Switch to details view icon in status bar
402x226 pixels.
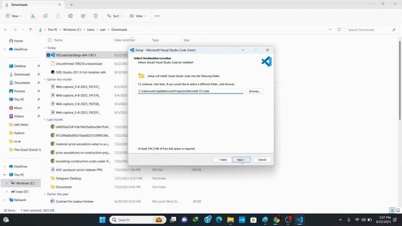392,210
